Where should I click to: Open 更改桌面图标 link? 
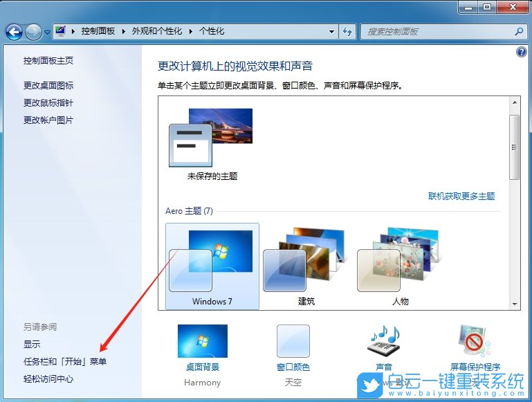click(x=48, y=86)
